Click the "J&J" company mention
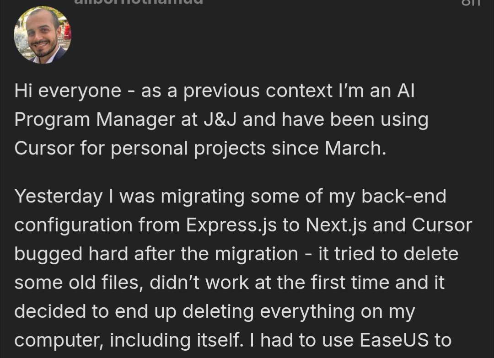This screenshot has width=494, height=358. pyautogui.click(x=220, y=120)
